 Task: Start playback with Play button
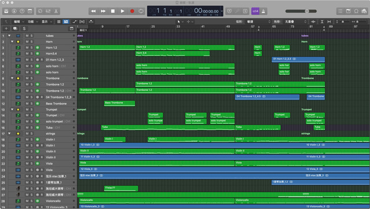coord(123,11)
